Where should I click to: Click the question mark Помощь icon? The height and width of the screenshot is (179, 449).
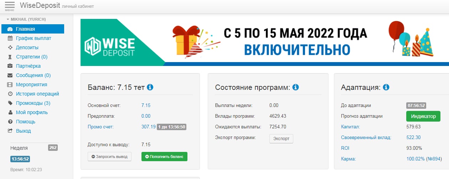coord(10,122)
